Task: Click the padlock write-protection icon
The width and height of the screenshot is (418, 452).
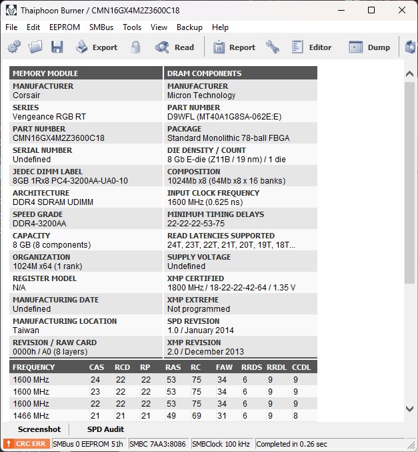Action: 135,47
